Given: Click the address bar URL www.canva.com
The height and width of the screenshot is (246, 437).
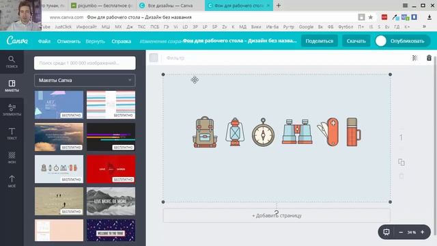Looking at the screenshot, I should pyautogui.click(x=66, y=17).
